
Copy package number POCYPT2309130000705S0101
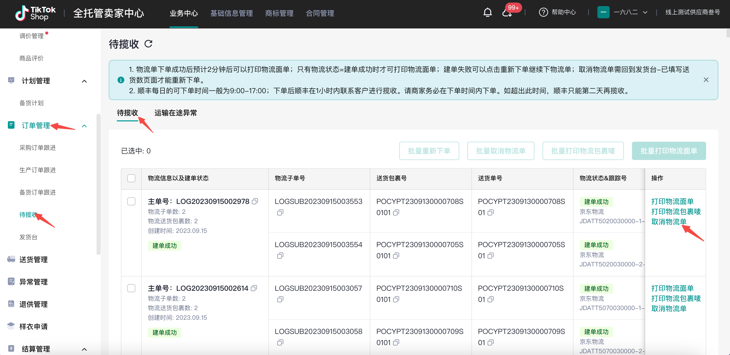point(396,256)
